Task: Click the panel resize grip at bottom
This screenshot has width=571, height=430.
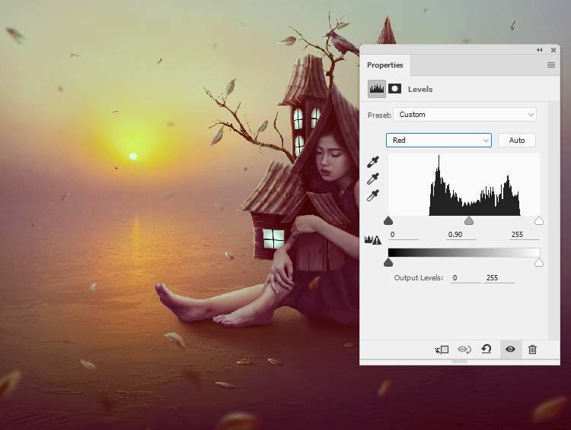Action: coord(459,362)
